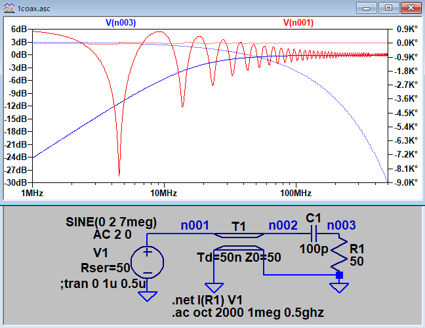Viewport: 425px width, 328px height.
Task: Click the 100MHz frequency axis label
Action: (x=296, y=194)
